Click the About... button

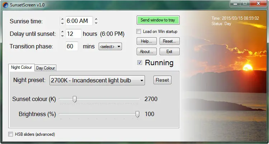click(146, 52)
